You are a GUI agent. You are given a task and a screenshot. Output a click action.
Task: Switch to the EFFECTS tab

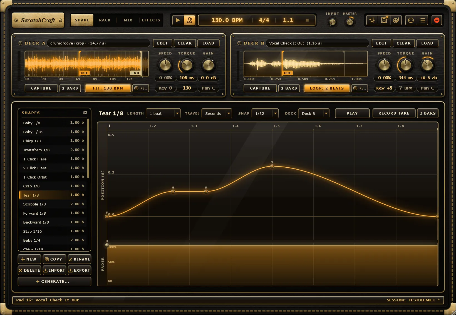click(x=151, y=20)
